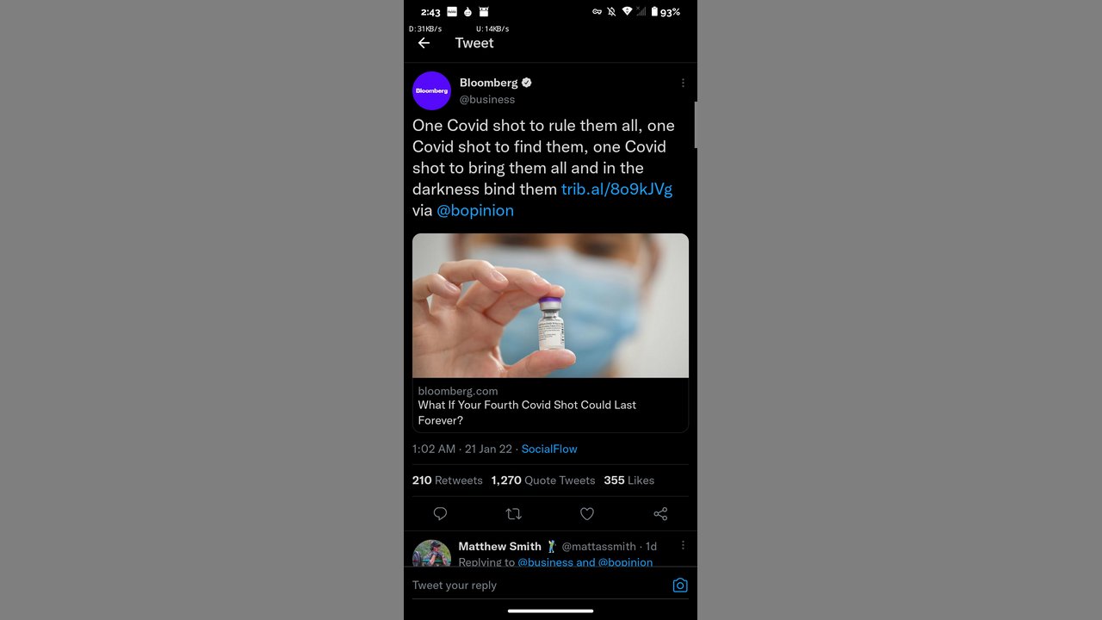
Task: Click the Bloomberg account name
Action: point(488,83)
